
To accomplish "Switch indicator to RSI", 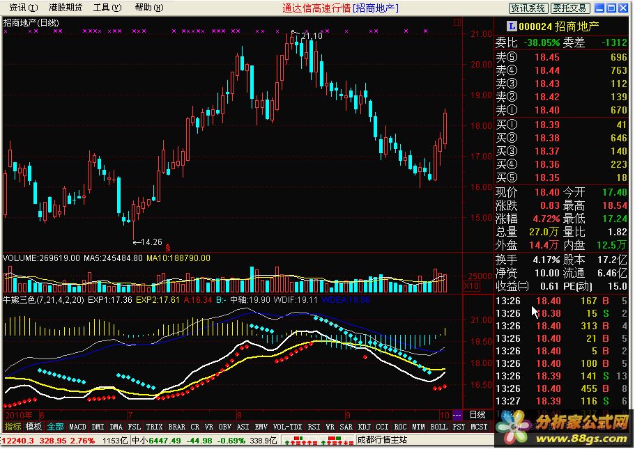I will tap(314, 427).
